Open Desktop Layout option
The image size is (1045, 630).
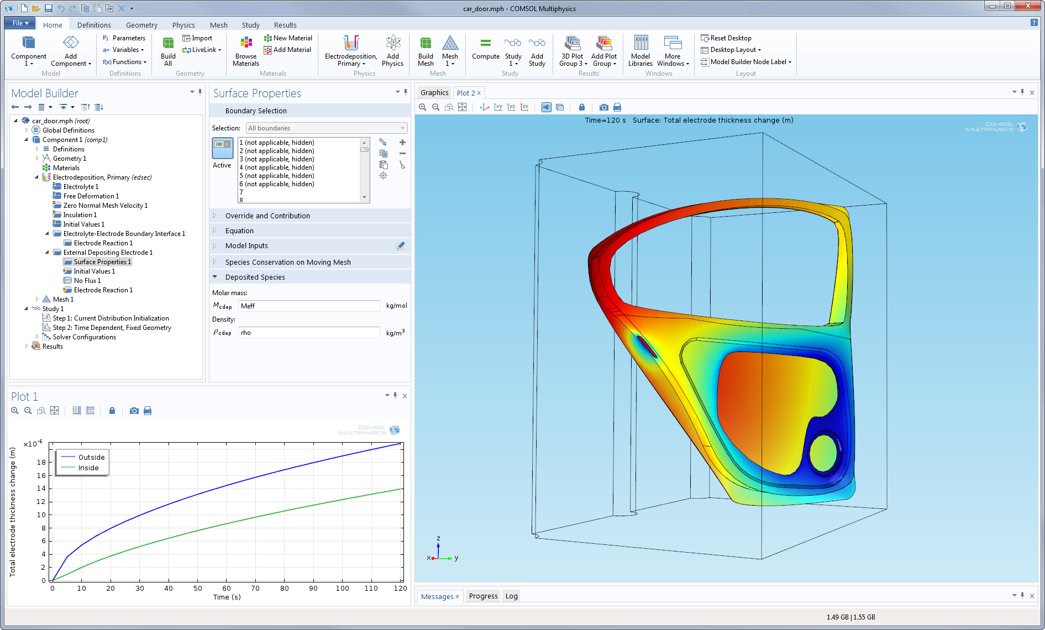coord(731,50)
